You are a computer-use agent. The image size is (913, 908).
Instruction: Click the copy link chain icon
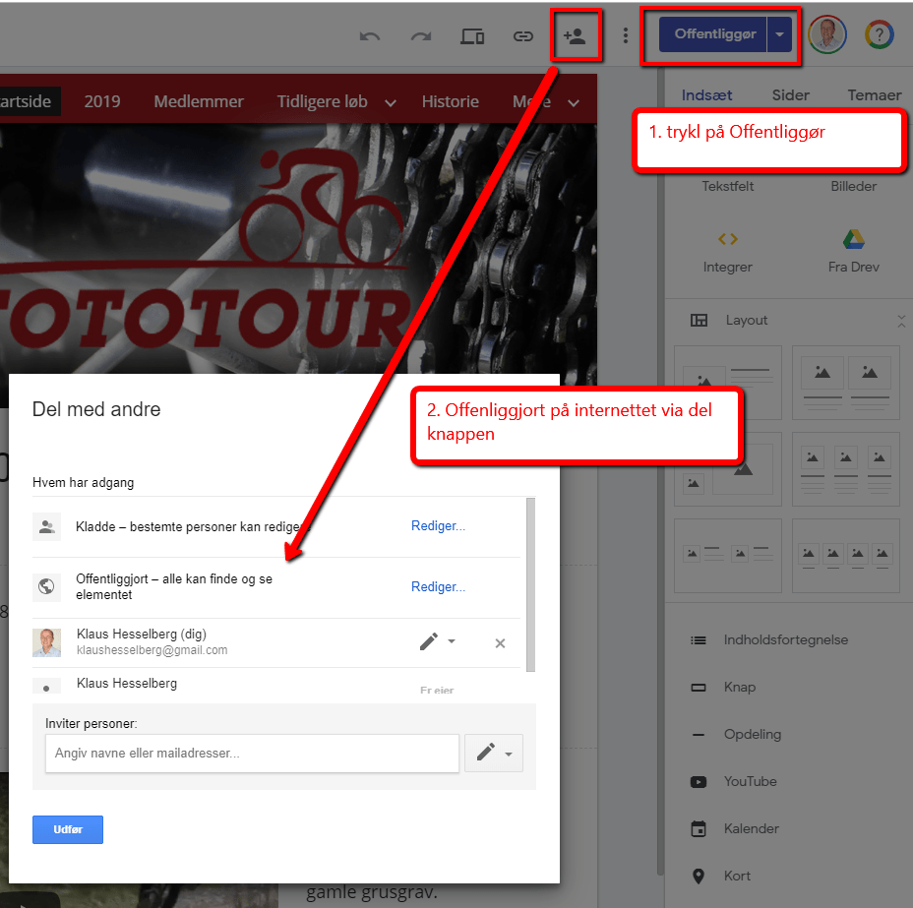522,36
